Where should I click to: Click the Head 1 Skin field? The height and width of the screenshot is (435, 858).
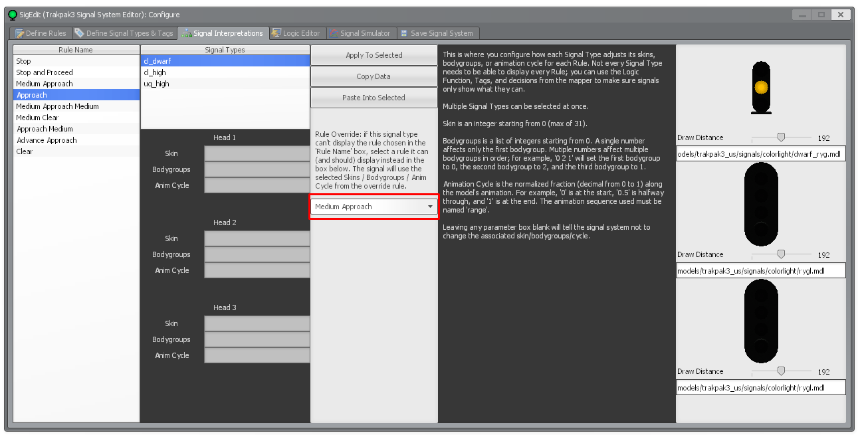[257, 153]
